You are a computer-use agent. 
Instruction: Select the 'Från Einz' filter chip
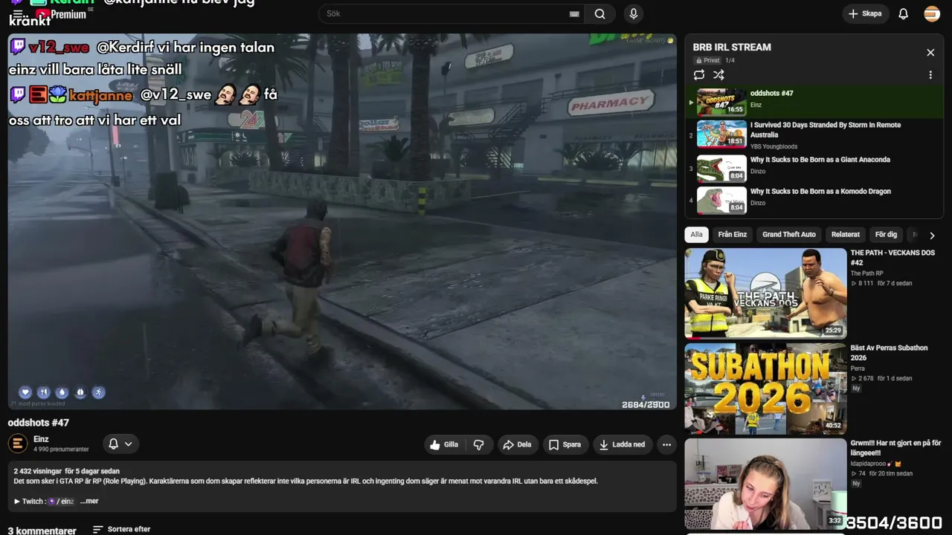[x=733, y=234]
